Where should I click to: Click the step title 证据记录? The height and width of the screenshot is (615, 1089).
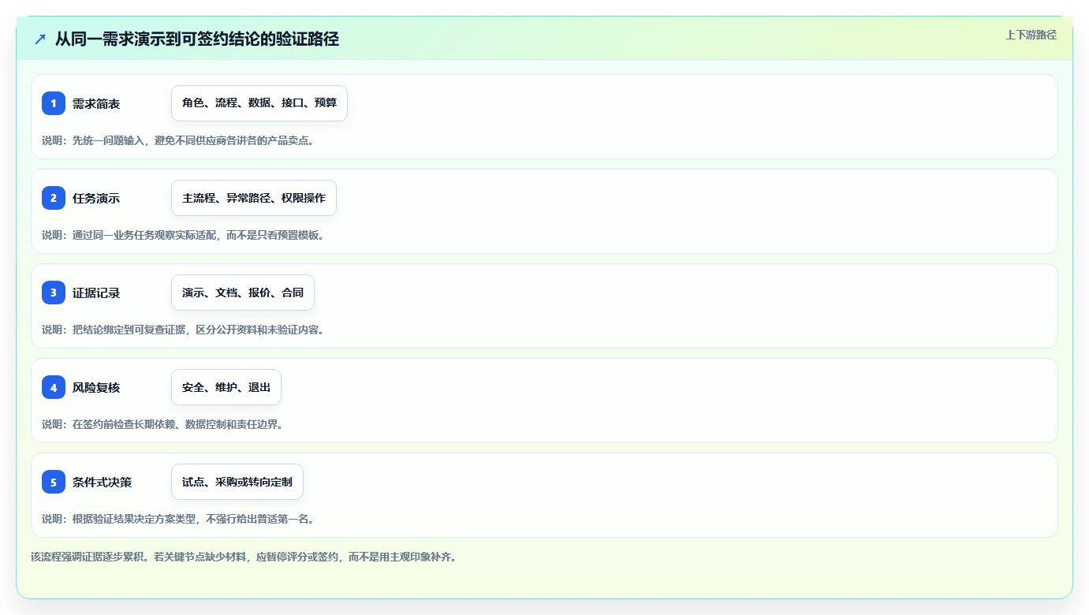[x=96, y=293]
